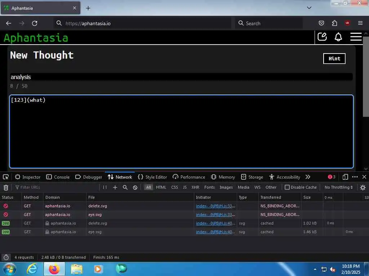Viewport: 369px width, 276px height.
Task: Select the All filter
Action: pos(148,187)
